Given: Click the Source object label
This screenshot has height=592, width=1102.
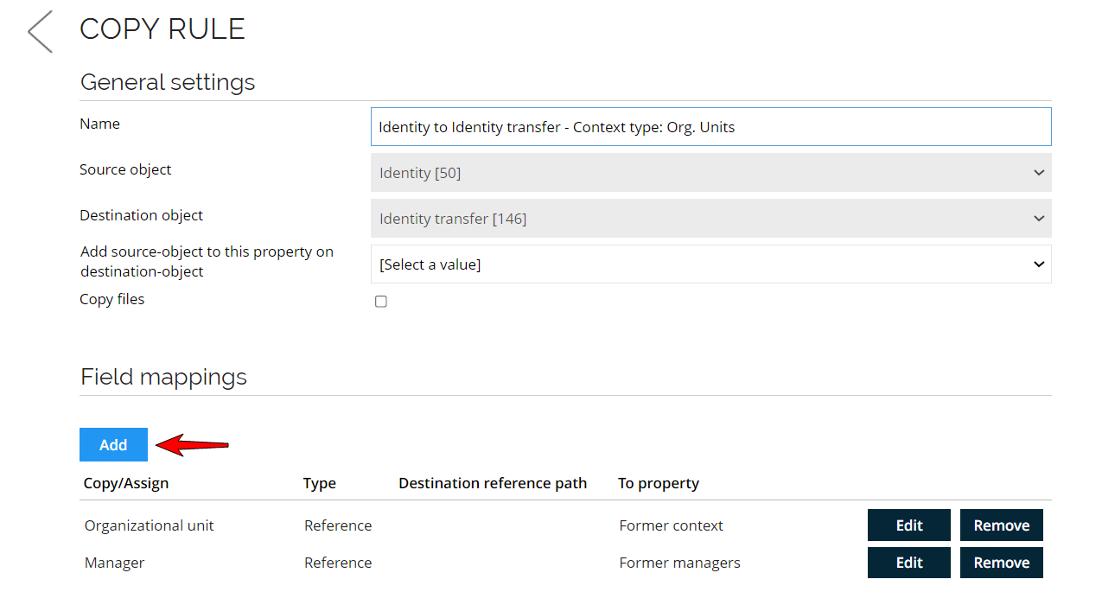Looking at the screenshot, I should [x=125, y=169].
